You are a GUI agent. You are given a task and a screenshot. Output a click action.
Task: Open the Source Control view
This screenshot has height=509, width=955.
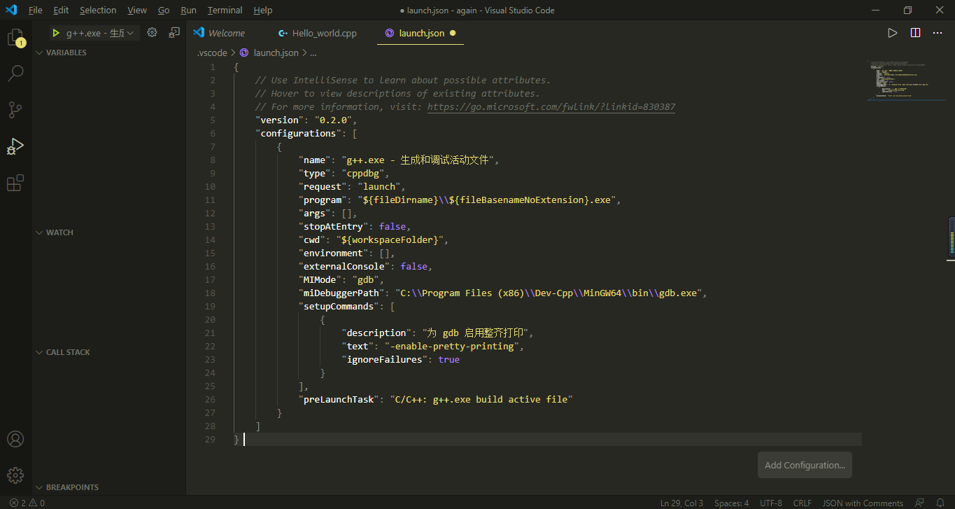15,110
